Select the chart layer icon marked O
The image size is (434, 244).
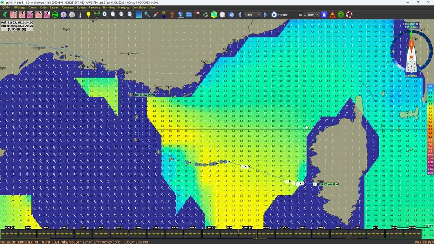[x=13, y=15]
